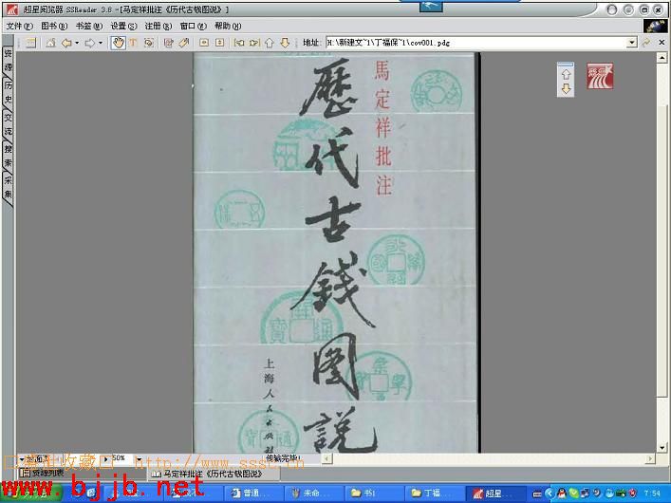Open the 书1 folder taskbar button
This screenshot has width=671, height=503.
pos(373,494)
